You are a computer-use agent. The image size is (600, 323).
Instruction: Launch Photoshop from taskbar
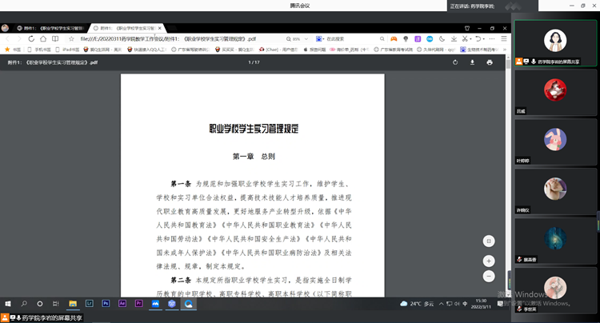coord(106,304)
